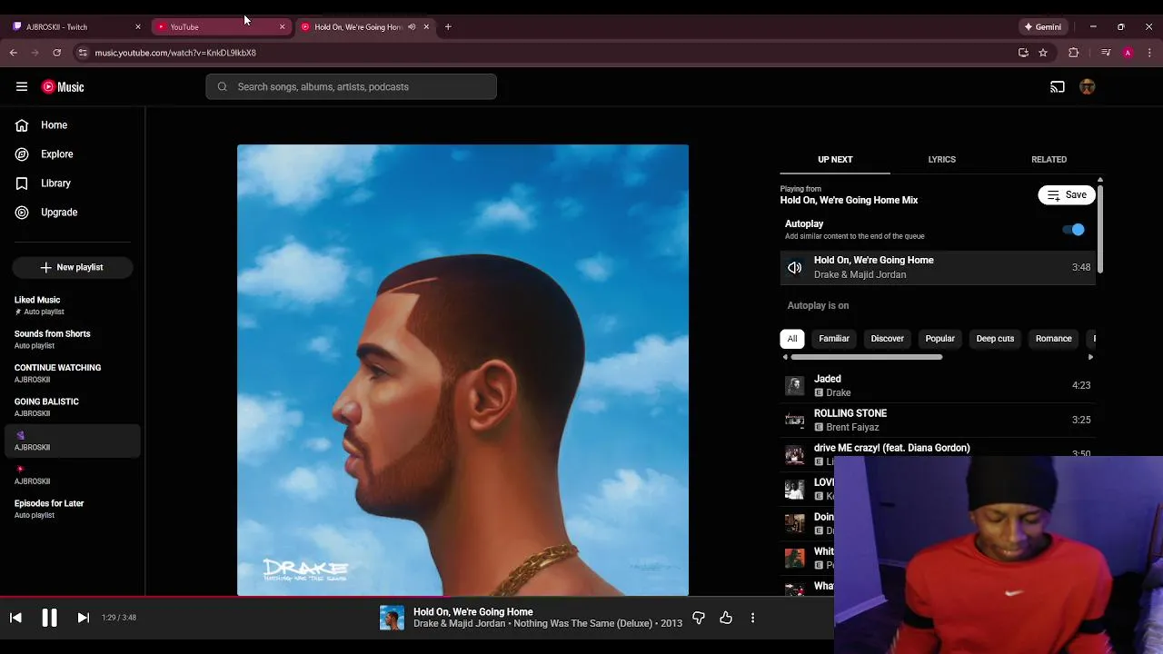Bookmark this page with star icon
The image size is (1163, 654).
pos(1043,53)
